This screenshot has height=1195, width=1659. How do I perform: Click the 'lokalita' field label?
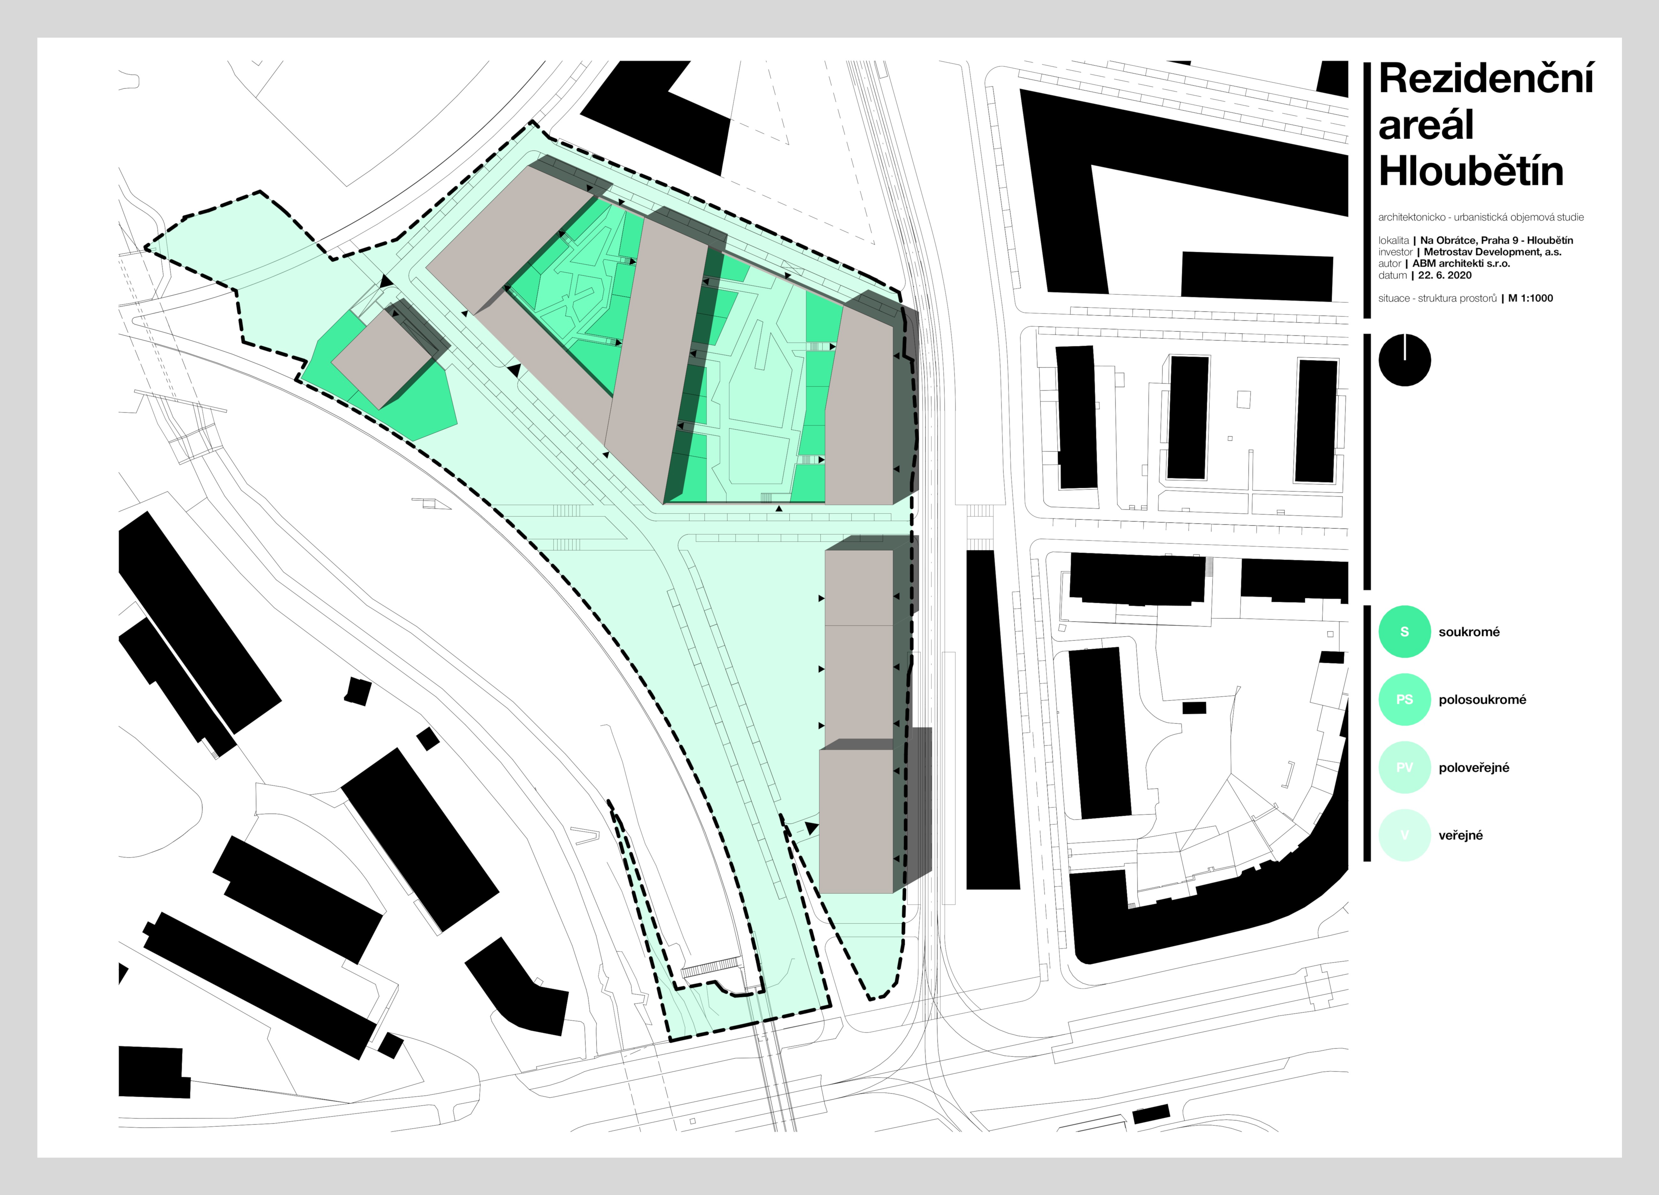[1393, 241]
